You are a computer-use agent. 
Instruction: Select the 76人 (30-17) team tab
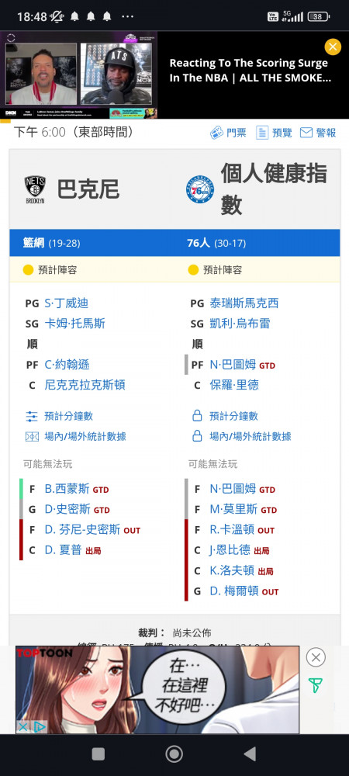pos(216,243)
